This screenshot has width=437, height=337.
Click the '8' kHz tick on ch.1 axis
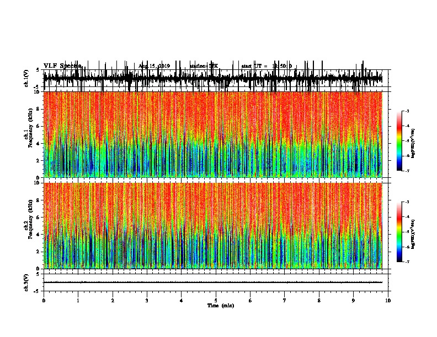point(38,109)
